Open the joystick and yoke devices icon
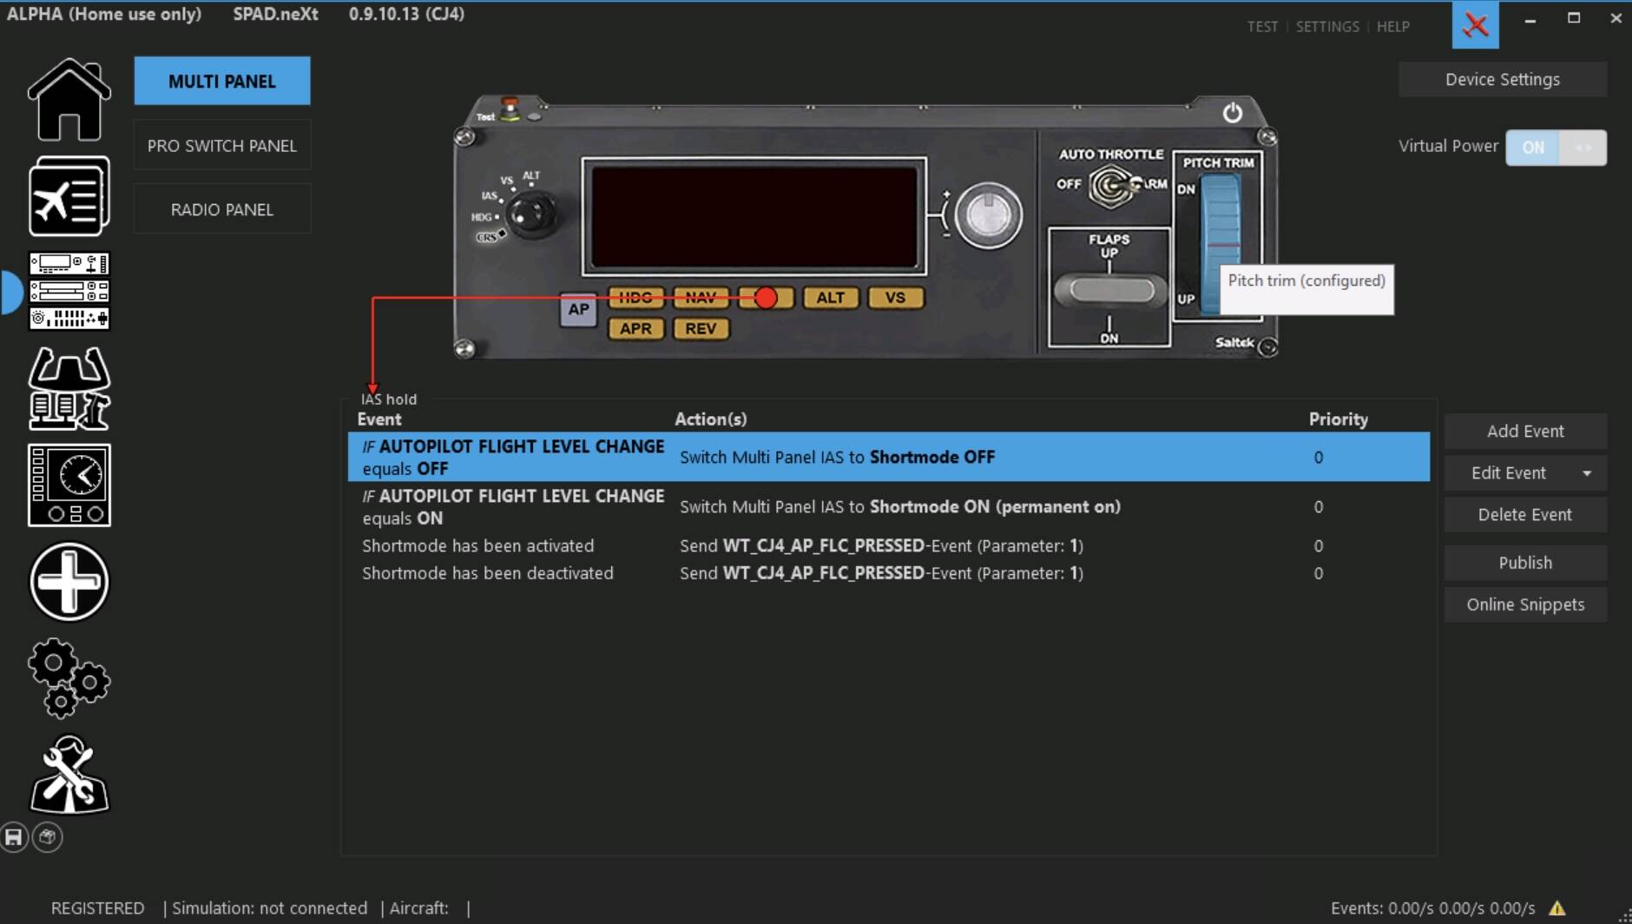1632x924 pixels. point(69,388)
